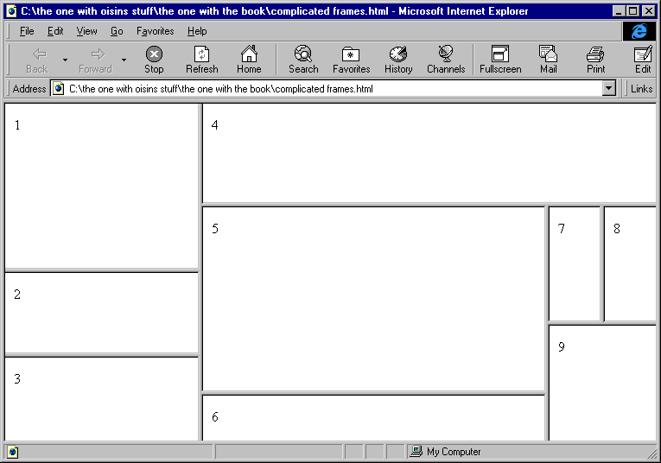The image size is (661, 463).
Task: Click the title bar Internet Explorer document icon
Action: 12,11
